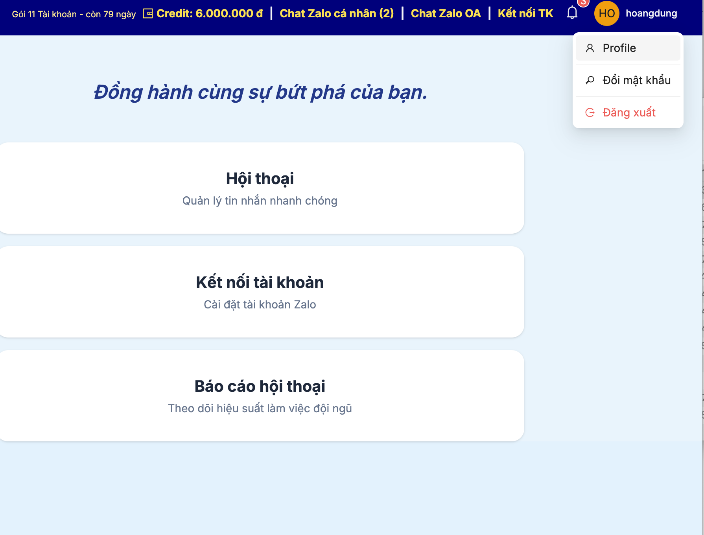Screen dimensions: 704x535
Task: Click the Credit: 6.000.000 đ balance
Action: point(210,13)
